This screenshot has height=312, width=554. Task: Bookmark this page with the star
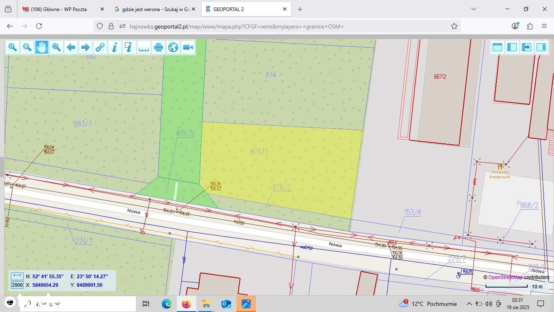click(454, 26)
